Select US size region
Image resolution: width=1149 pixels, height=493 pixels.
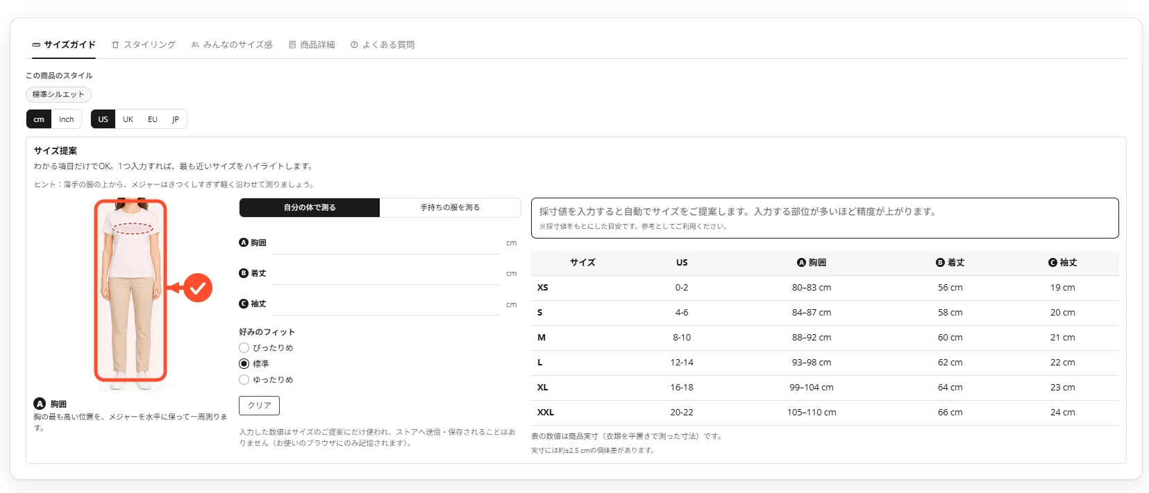[103, 119]
